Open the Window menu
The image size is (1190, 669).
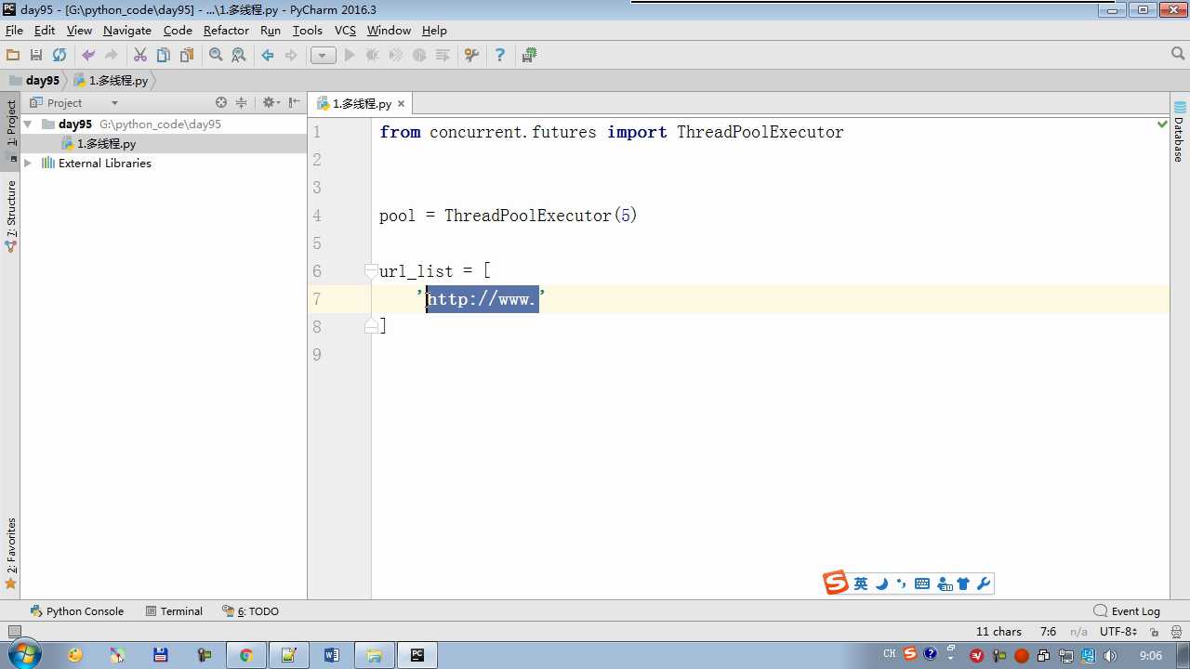coord(389,31)
